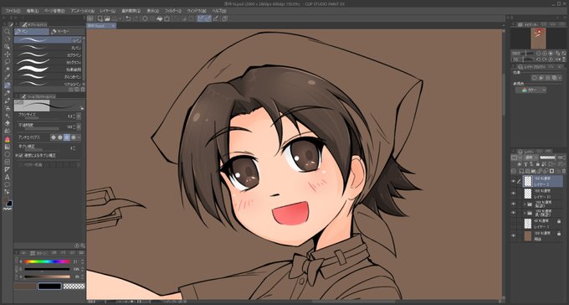Select the Auto select wand tool
This screenshot has width=569, height=305.
[7, 69]
